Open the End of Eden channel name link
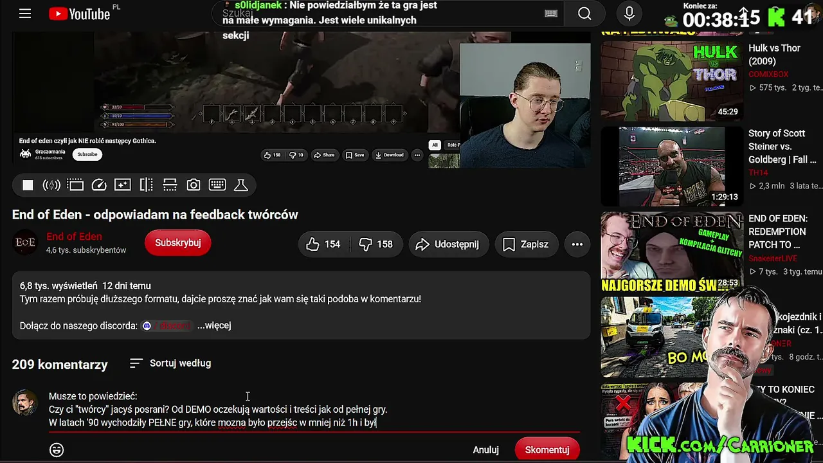Screen dimensions: 823x463 click(x=74, y=237)
